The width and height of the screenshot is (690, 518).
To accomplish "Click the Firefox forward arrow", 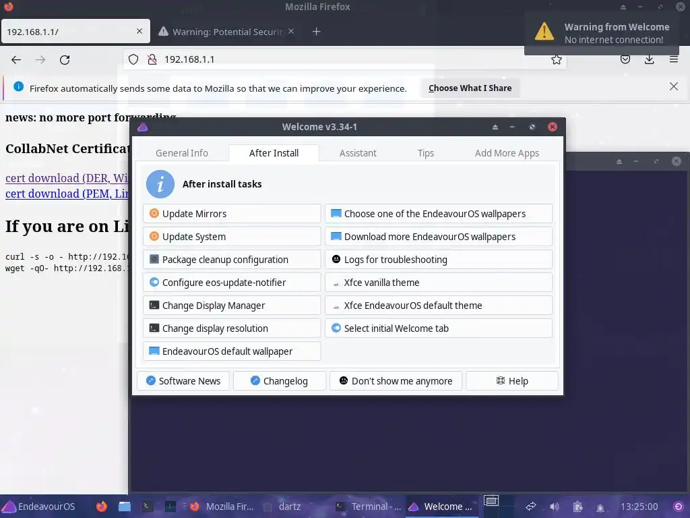I will [40, 59].
